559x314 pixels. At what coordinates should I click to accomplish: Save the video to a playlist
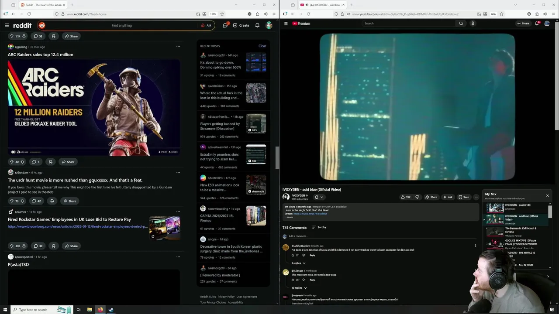click(x=464, y=197)
